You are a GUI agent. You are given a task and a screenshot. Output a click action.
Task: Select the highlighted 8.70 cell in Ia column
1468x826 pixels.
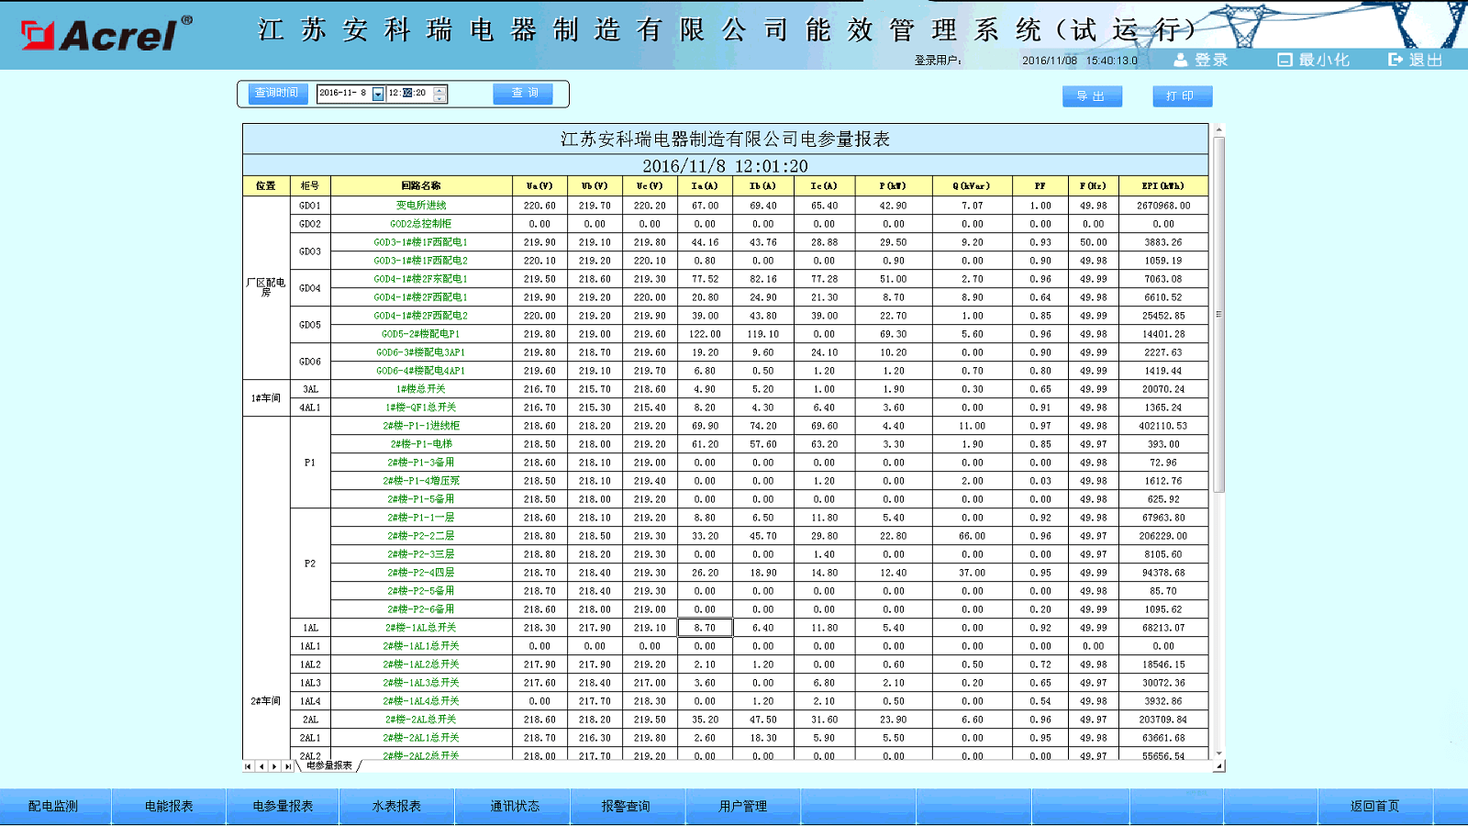(705, 628)
